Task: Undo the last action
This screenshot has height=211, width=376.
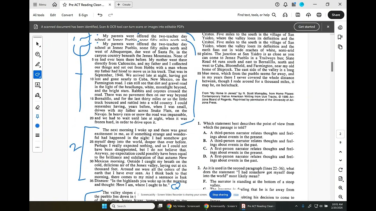Action: click(x=100, y=15)
